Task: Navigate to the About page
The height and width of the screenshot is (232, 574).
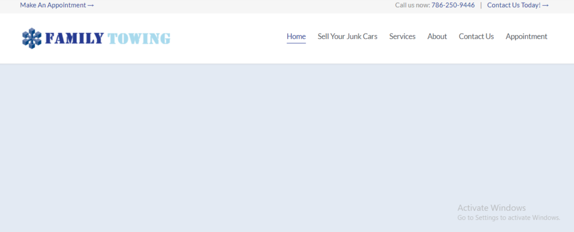Action: 437,36
